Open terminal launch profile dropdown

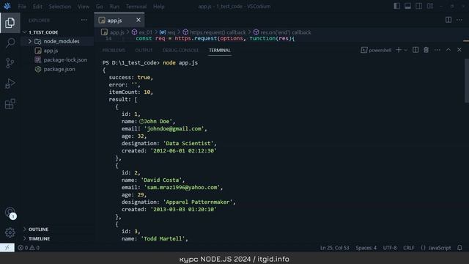tap(405, 50)
